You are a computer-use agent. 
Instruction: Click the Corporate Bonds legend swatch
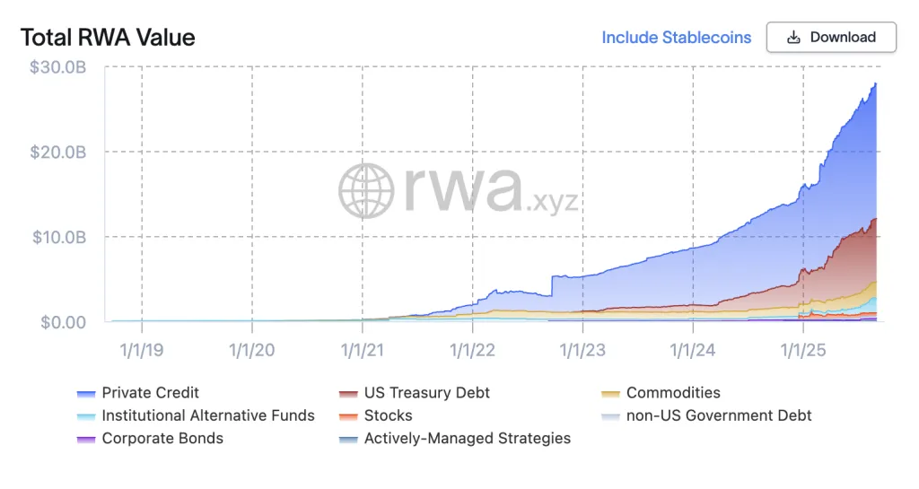coord(86,440)
